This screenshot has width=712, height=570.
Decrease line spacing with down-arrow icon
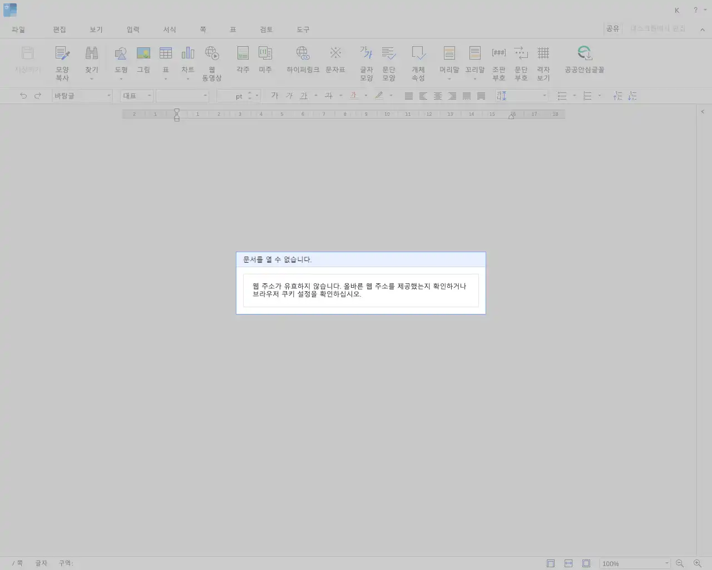632,96
